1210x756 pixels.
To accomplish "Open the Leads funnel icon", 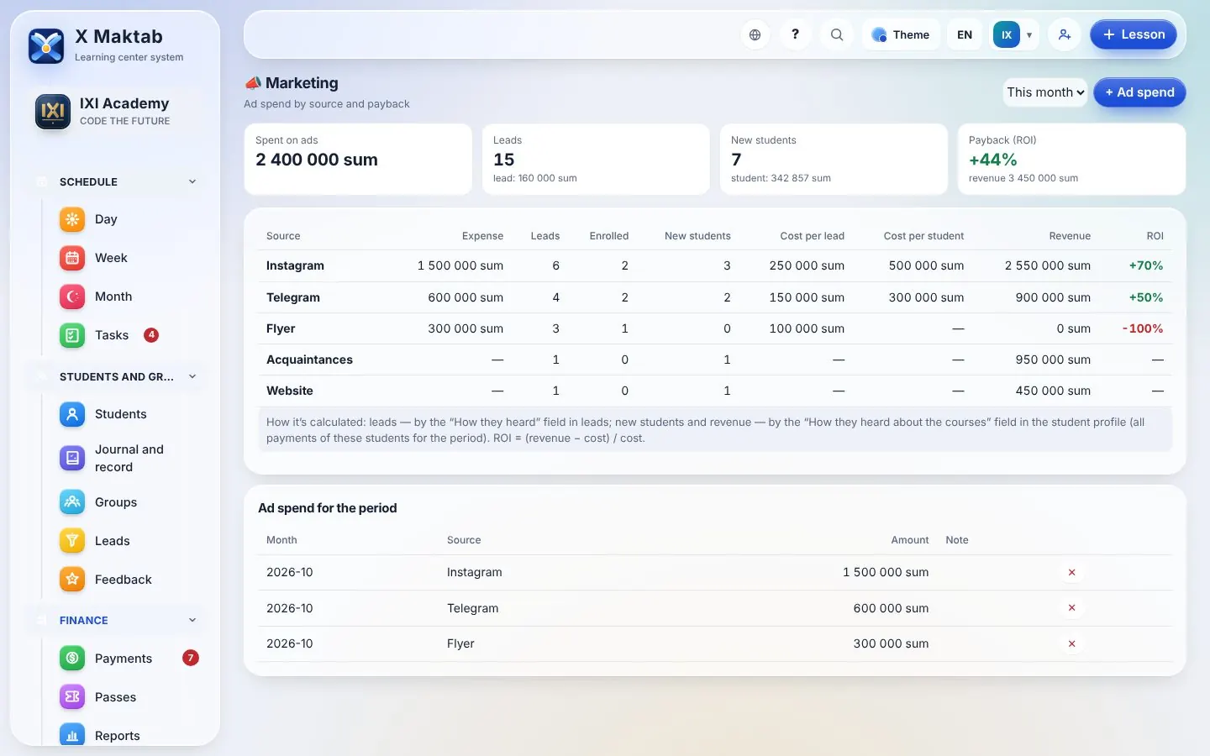I will [x=72, y=541].
